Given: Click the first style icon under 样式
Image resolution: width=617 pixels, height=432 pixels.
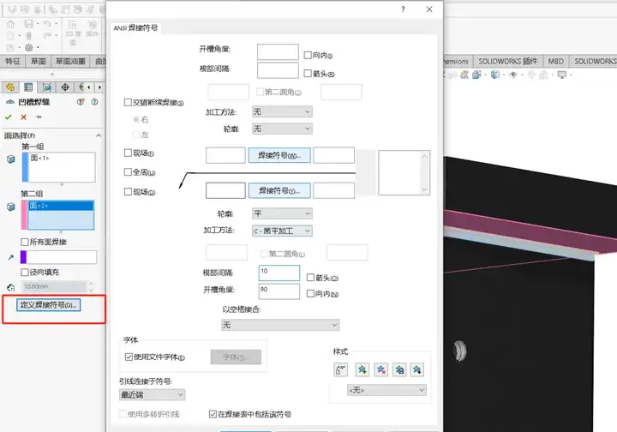Looking at the screenshot, I should pyautogui.click(x=340, y=369).
